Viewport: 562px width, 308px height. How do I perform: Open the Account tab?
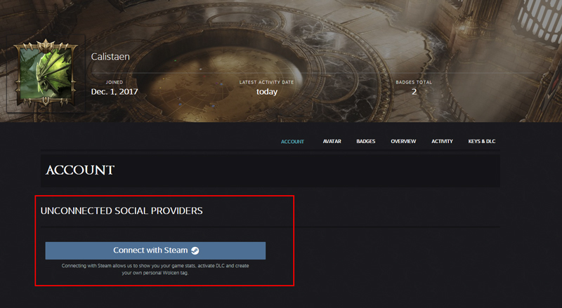292,142
